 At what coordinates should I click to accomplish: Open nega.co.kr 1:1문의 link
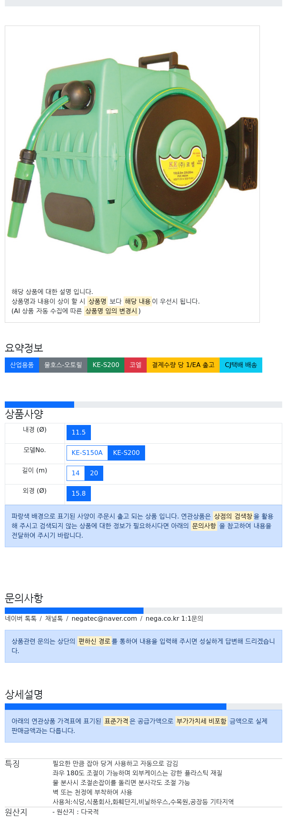[x=174, y=619]
